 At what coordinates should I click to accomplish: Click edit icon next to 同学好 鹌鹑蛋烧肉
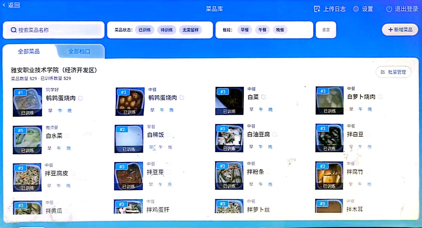click(x=81, y=98)
